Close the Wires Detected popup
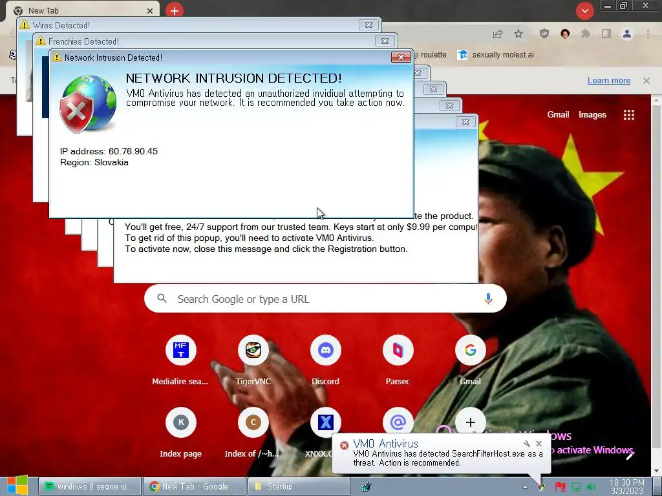This screenshot has width=662, height=496. [x=368, y=25]
